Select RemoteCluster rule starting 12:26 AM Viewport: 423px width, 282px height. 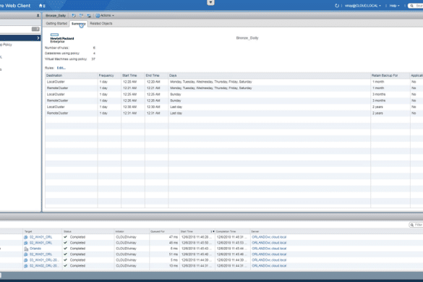[x=234, y=101]
